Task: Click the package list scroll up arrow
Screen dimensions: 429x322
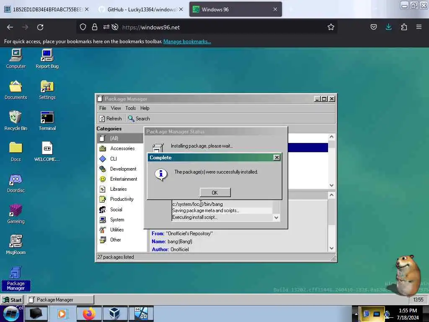Action: coord(332,137)
